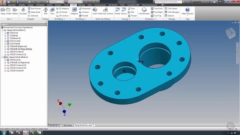The height and width of the screenshot is (135, 240).
Task: Set view to Tool Right
Action: point(157,12)
